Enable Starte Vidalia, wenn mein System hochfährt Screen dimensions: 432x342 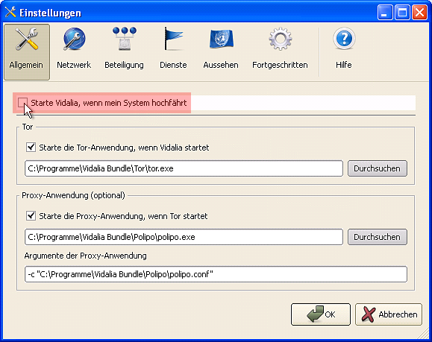tap(22, 103)
